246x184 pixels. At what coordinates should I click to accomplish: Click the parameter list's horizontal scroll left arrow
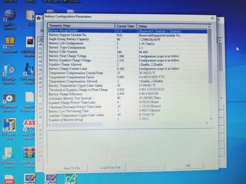[50, 125]
